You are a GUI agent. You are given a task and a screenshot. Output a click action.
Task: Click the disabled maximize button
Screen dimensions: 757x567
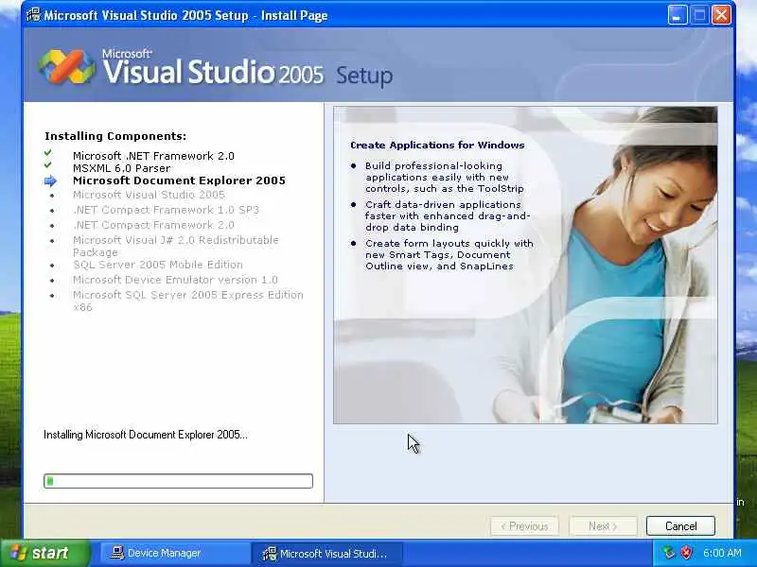699,15
